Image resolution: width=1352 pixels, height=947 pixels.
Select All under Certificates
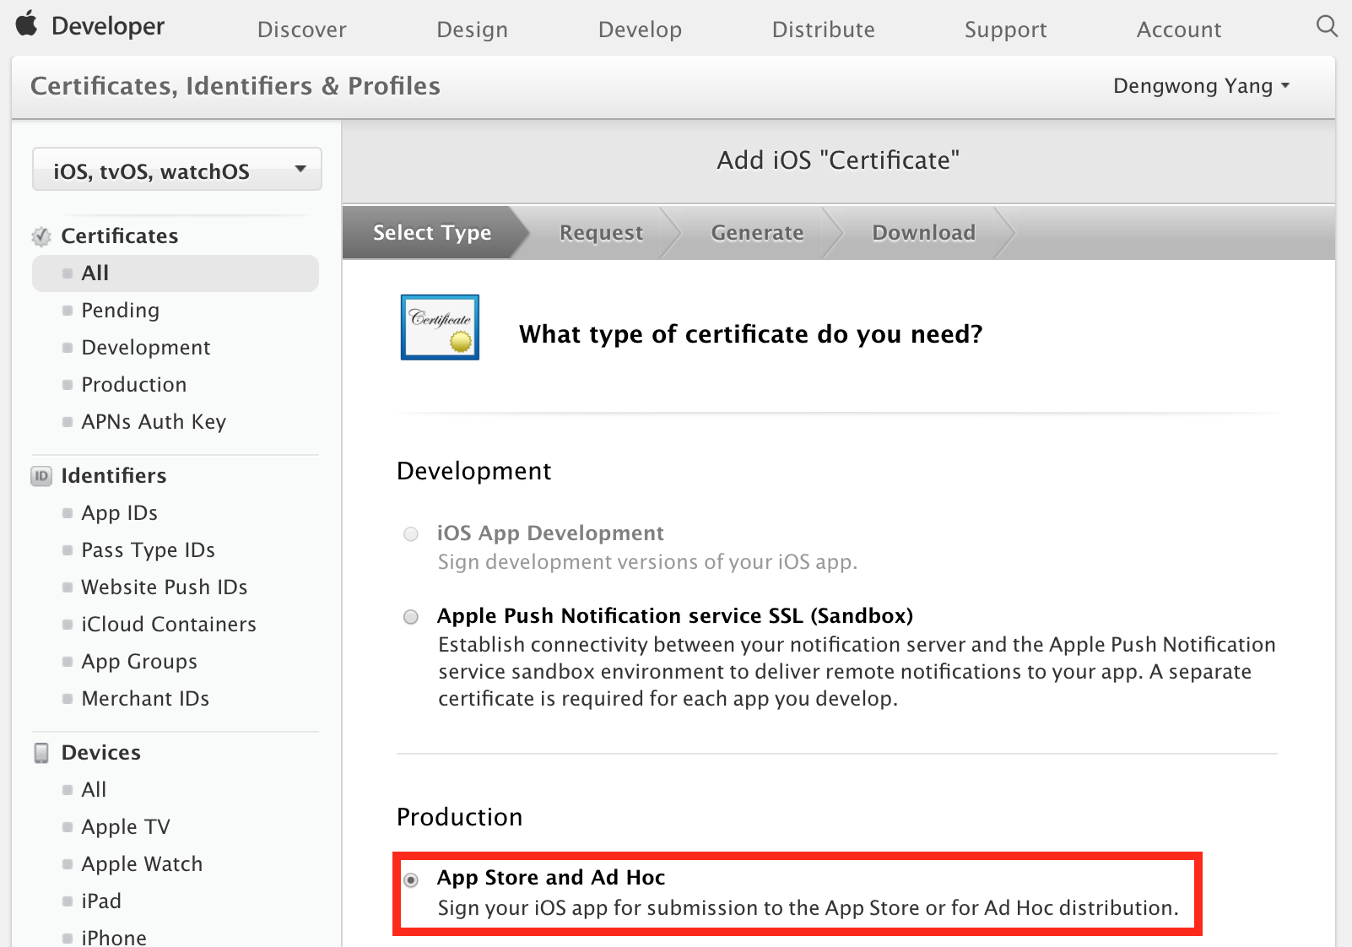(176, 273)
